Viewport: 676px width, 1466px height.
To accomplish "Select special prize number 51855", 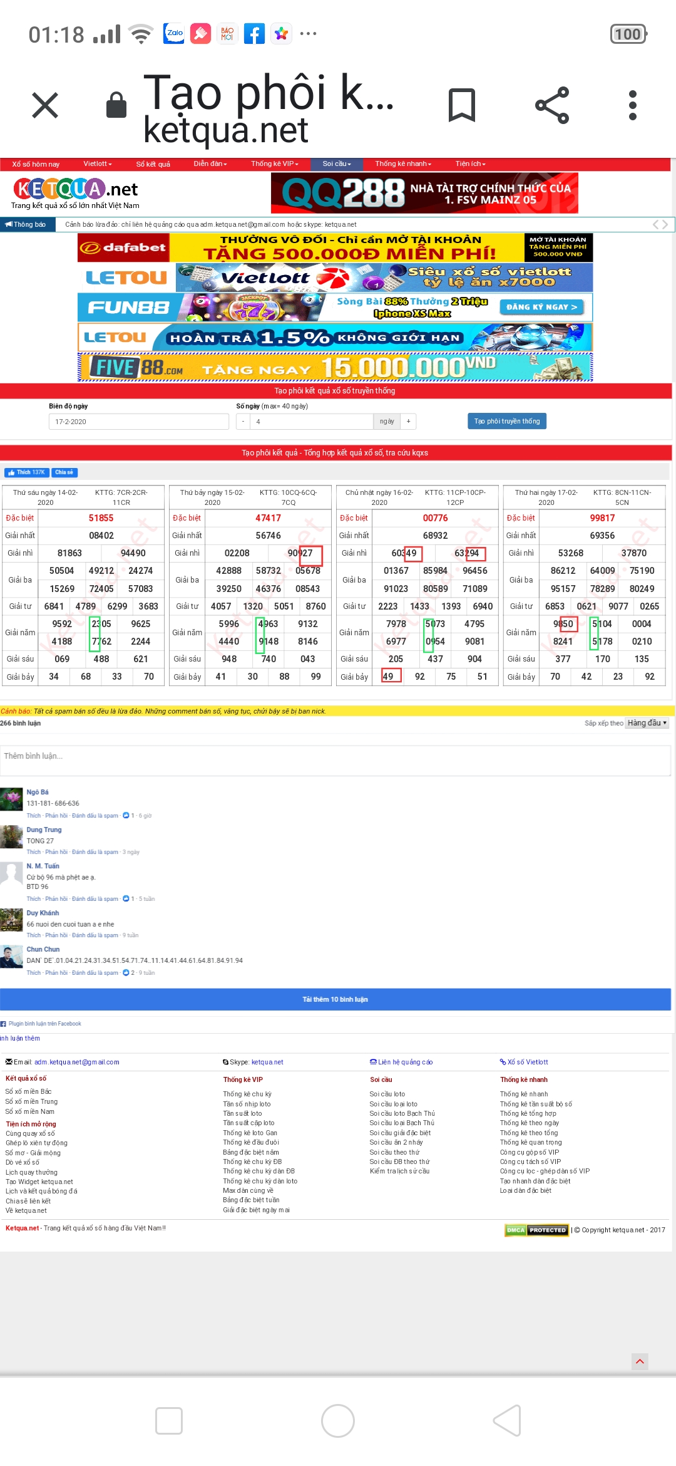I will pos(101,518).
